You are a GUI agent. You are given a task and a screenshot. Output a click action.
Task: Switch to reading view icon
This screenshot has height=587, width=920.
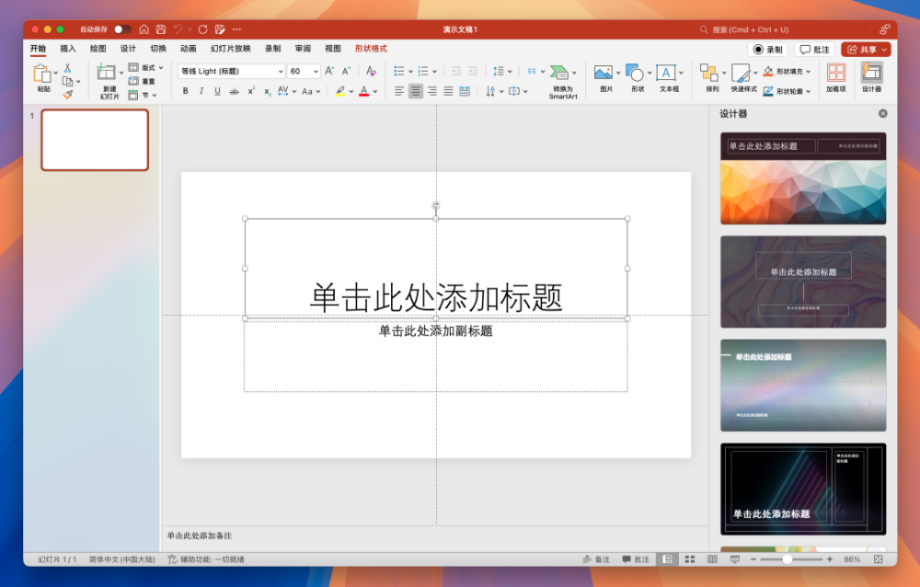(712, 559)
